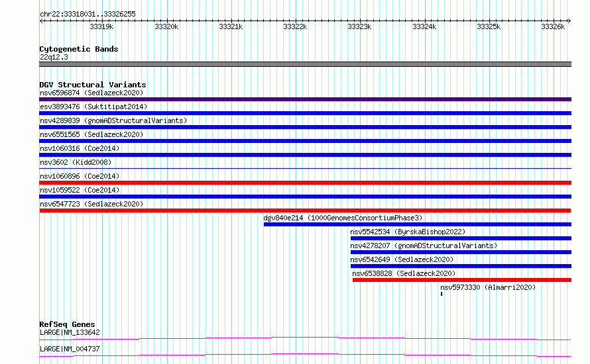The height and width of the screenshot is (364, 590).
Task: Click the thin nsv3602 (Kidd2008) variant line
Action: pyautogui.click(x=305, y=168)
